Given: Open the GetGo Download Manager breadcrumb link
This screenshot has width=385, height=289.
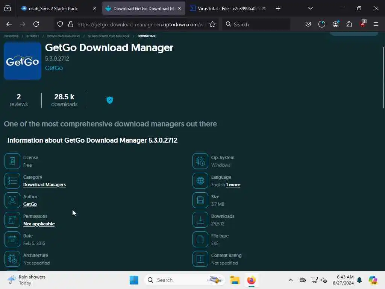Looking at the screenshot, I should [x=109, y=36].
